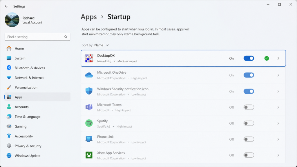
Task: Open the Home settings page
Action: click(x=37, y=48)
